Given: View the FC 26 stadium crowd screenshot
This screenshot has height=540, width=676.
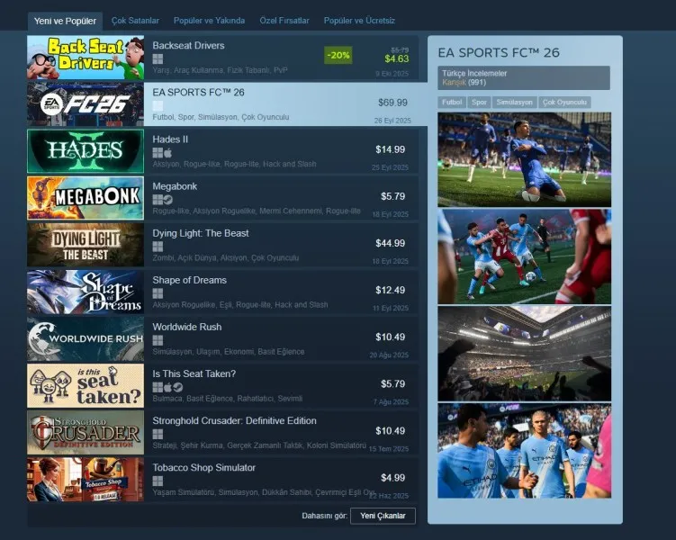Looking at the screenshot, I should (x=524, y=354).
